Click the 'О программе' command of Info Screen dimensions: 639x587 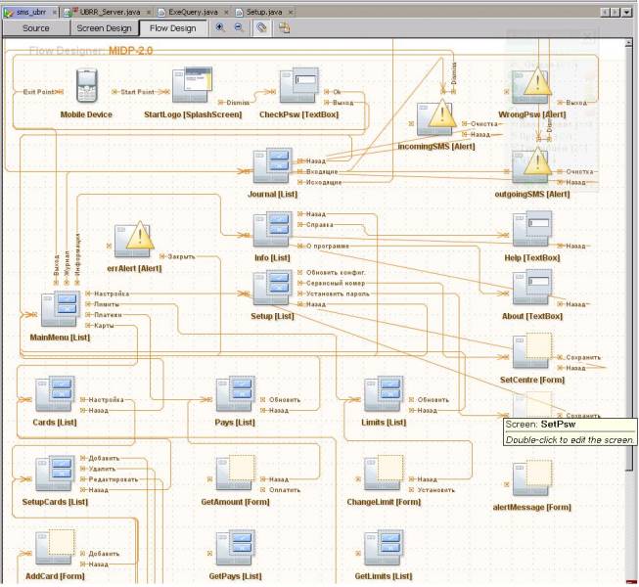coord(327,246)
